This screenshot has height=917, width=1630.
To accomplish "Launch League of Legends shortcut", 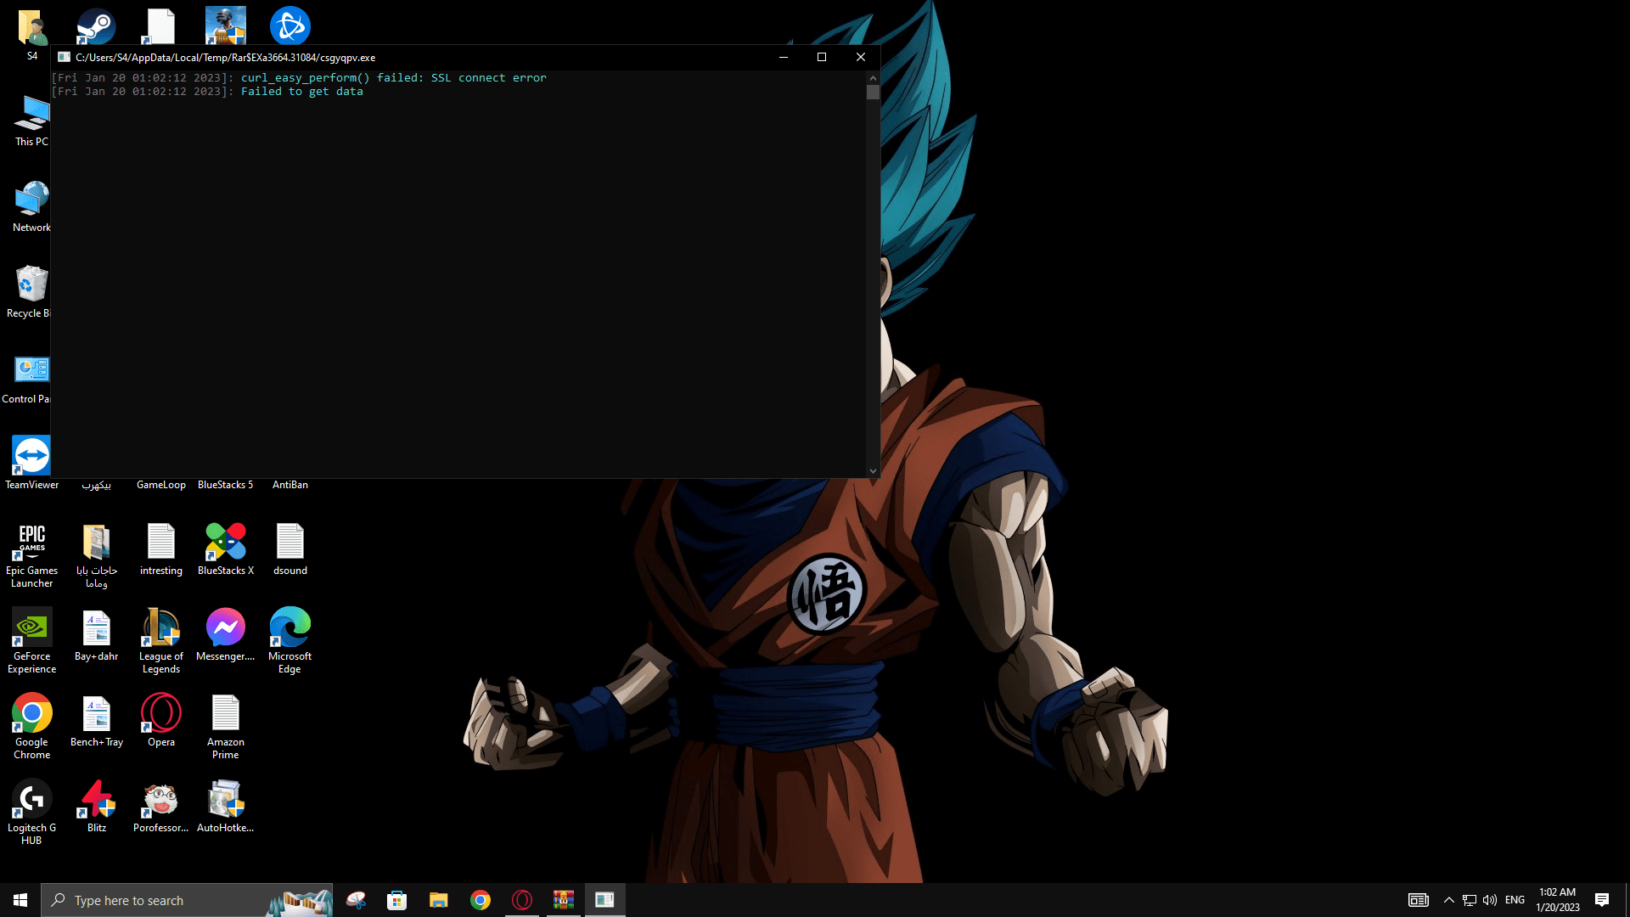I will [161, 641].
